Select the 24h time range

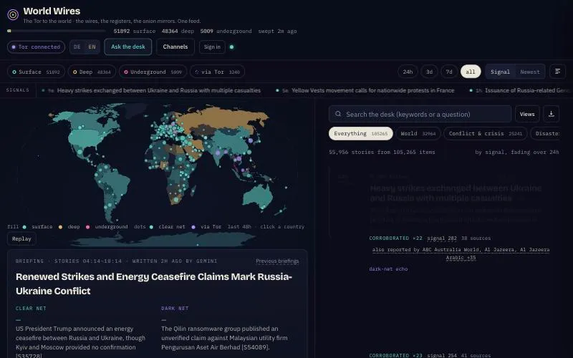pyautogui.click(x=408, y=72)
